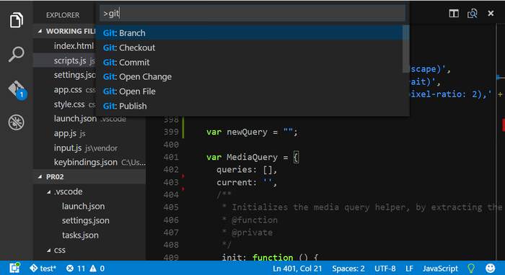The image size is (505, 275).
Task: Click the @private comment on line 407
Action: click(x=252, y=233)
